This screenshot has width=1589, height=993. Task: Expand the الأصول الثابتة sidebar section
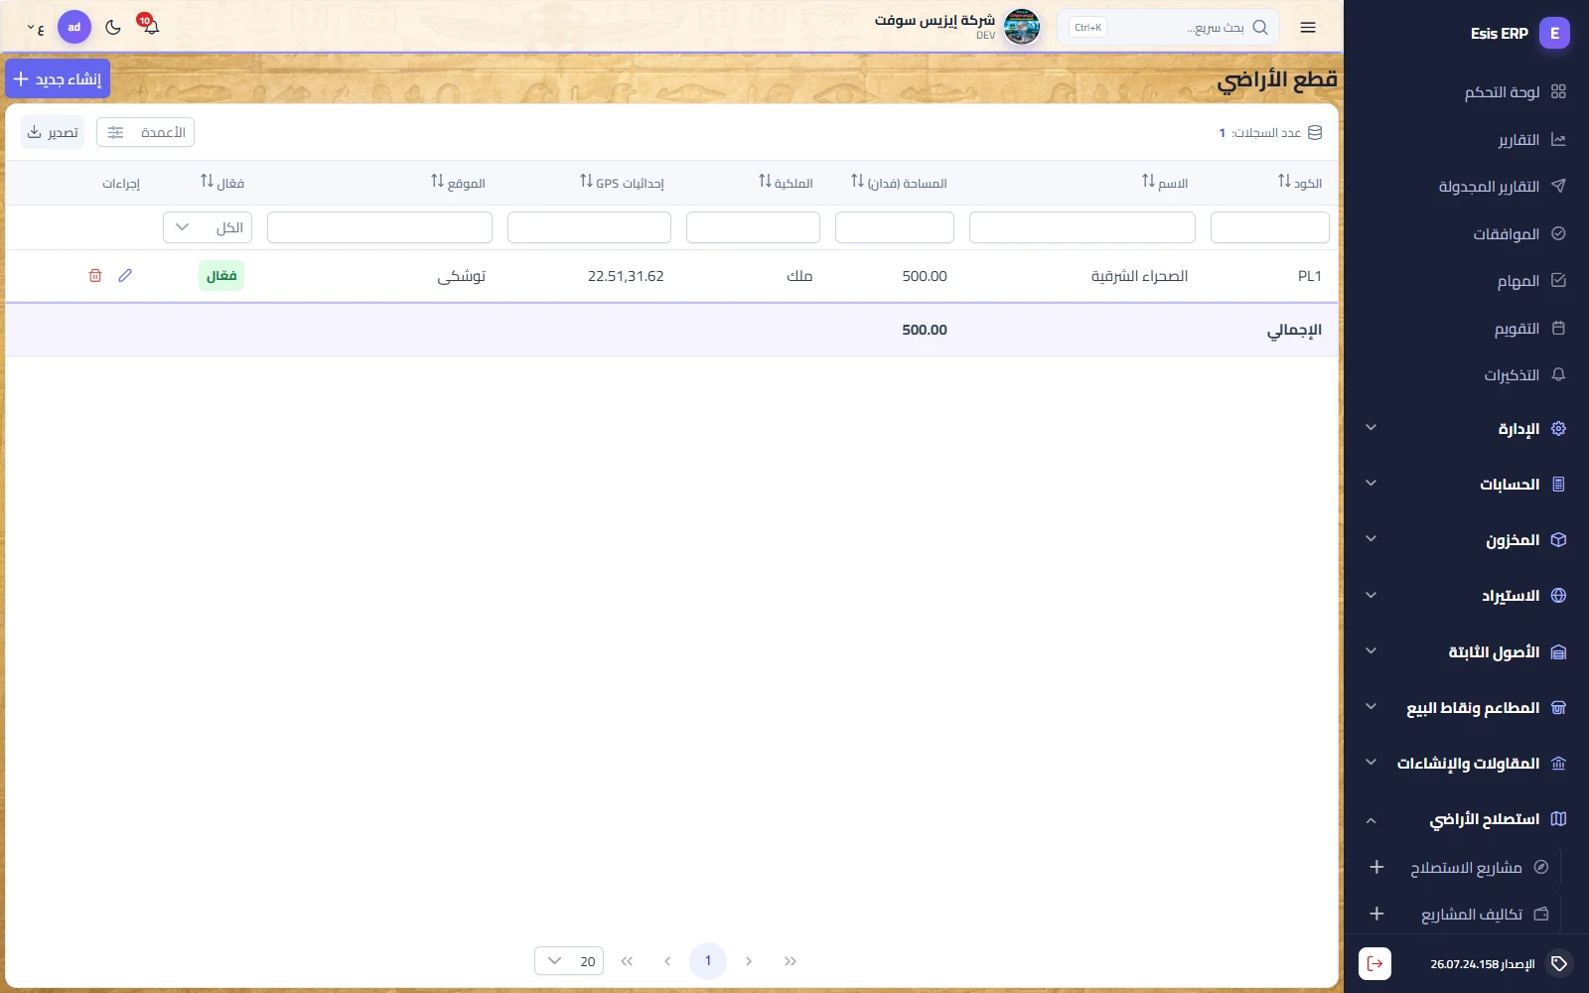(x=1466, y=652)
